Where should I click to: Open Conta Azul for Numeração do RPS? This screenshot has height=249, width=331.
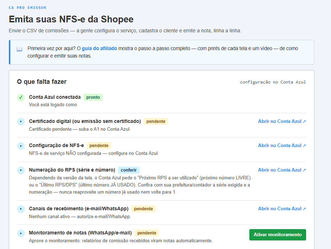(282, 170)
